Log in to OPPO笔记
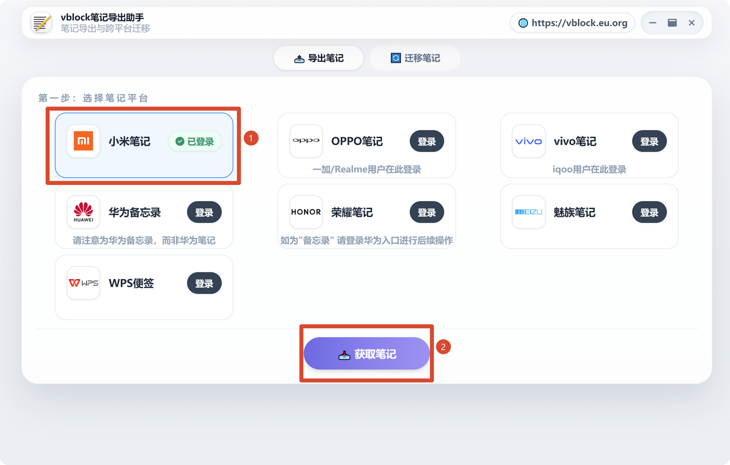Image resolution: width=730 pixels, height=465 pixels. coord(427,141)
